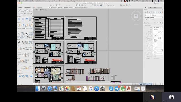
Task: Open Skype from the Dock
Action: pyautogui.click(x=111, y=89)
